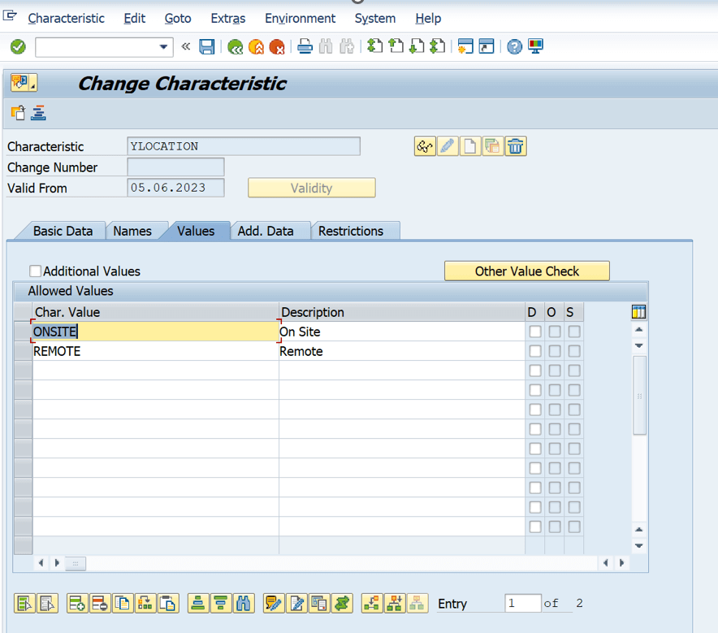Tick the D checkbox in ONSITE row
The image size is (718, 633).
coord(534,332)
